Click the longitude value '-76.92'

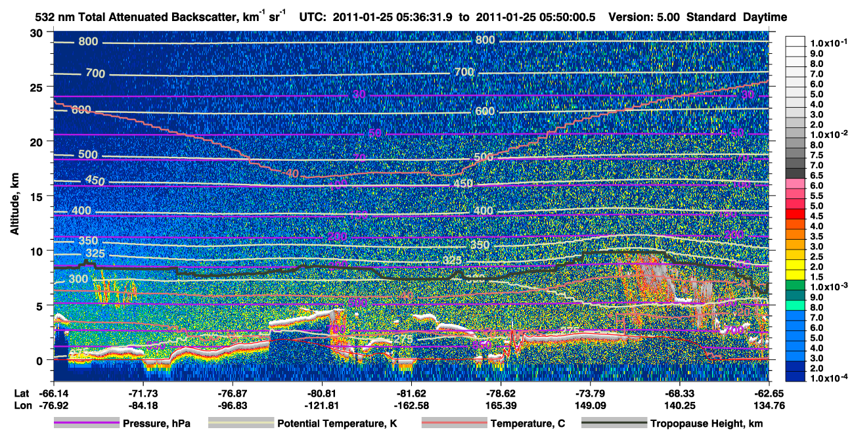point(53,406)
